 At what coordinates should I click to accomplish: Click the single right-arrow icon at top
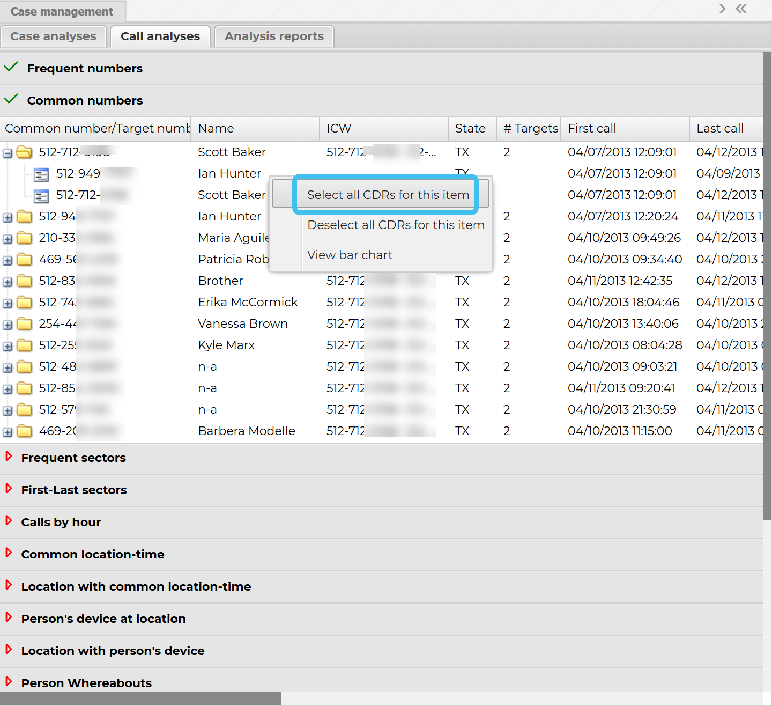tap(722, 9)
